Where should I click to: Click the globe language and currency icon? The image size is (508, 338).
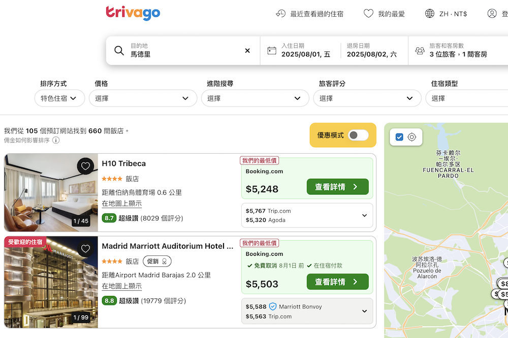coord(430,14)
